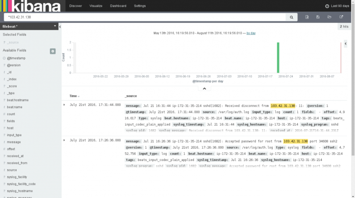
Task: Select the _id field
Action: click(9, 72)
